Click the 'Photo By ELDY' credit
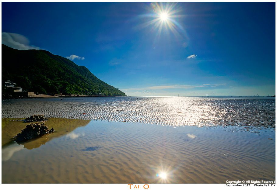The image size is (277, 190). tap(265, 185)
